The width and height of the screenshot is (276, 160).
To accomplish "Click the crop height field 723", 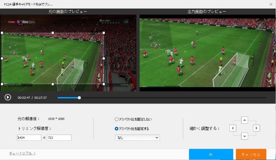I will tap(59, 138).
